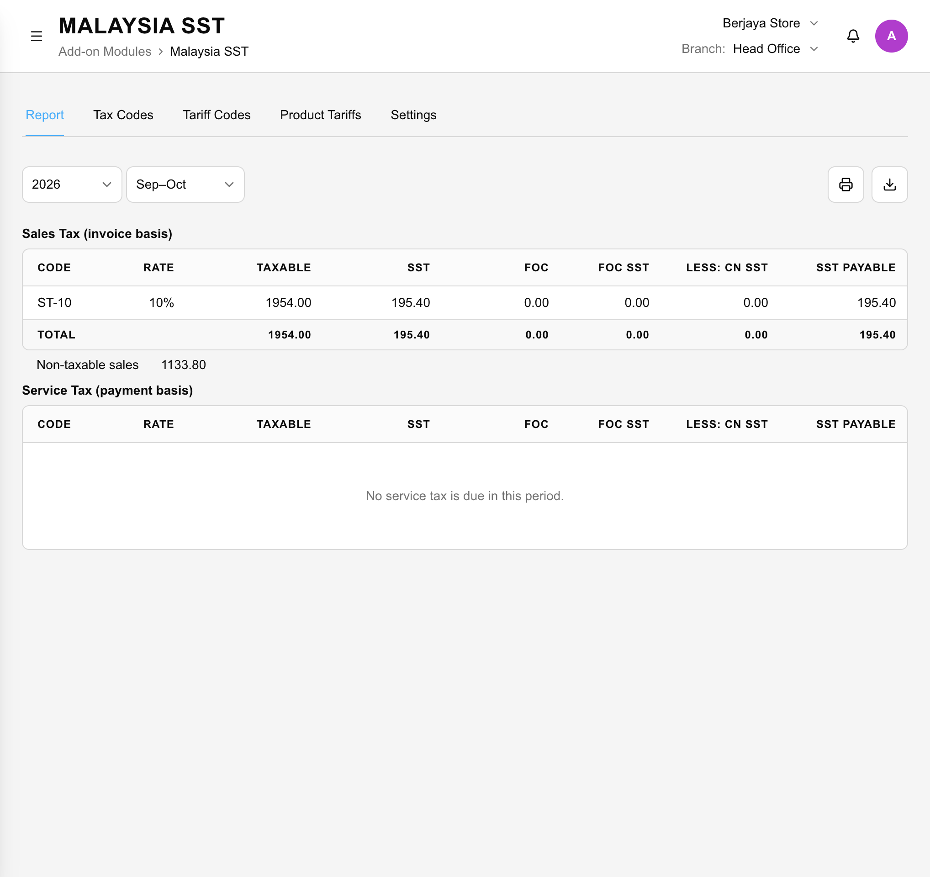Click the Sales Tax (invoice basis) heading
The image size is (930, 877).
pos(97,234)
